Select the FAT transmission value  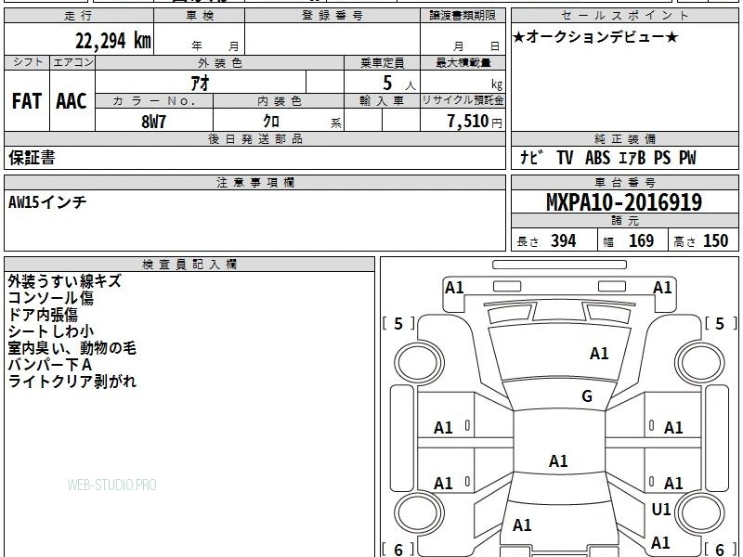[27, 101]
